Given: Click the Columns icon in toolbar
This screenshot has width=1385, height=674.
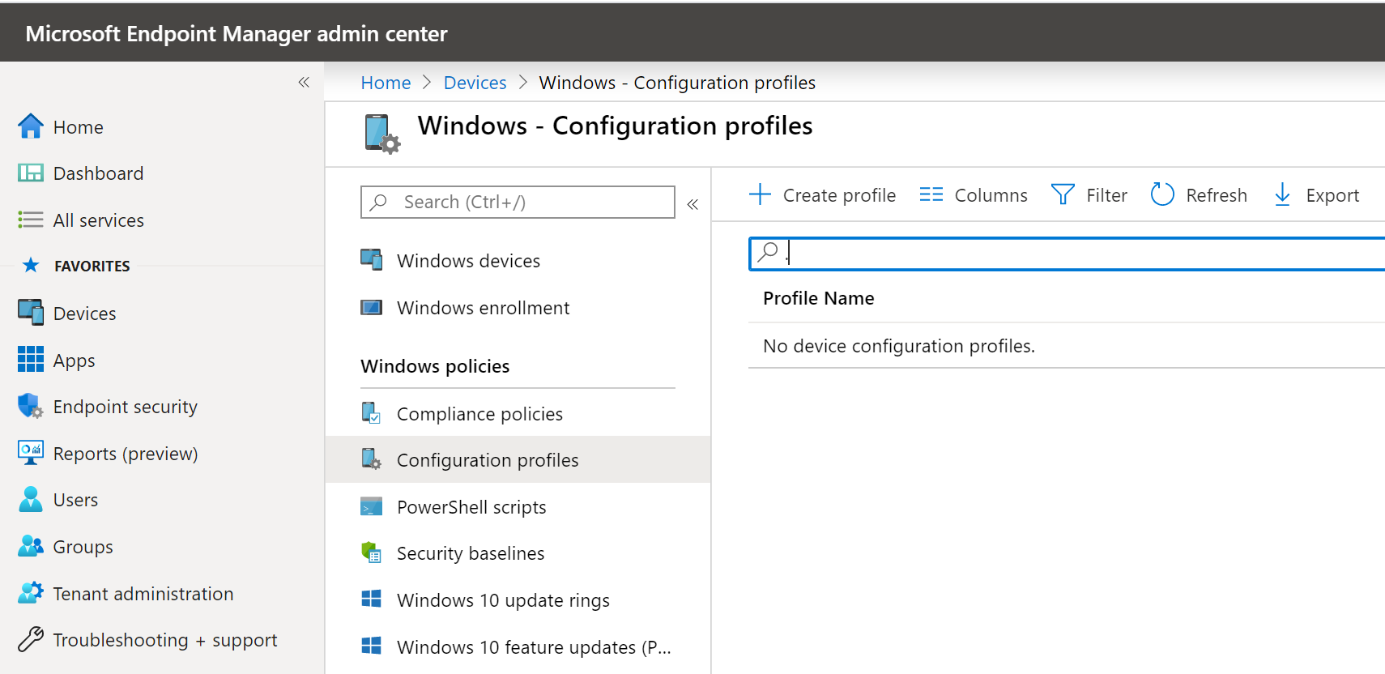Looking at the screenshot, I should click(931, 194).
